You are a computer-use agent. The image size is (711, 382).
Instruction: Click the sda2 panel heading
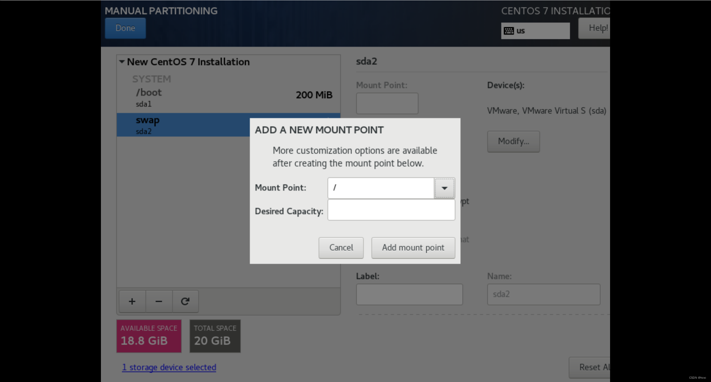[367, 61]
